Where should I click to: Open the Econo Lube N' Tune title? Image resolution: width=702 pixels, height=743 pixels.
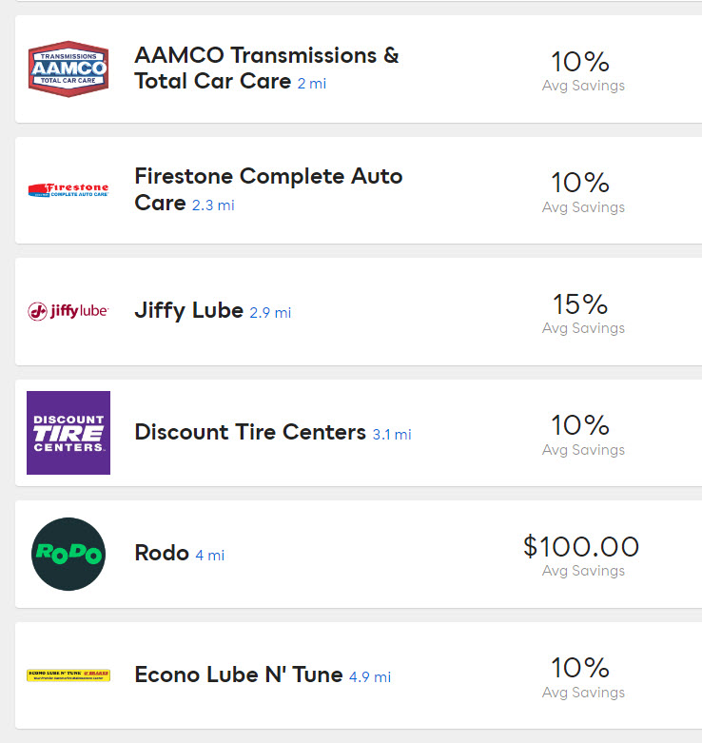tap(239, 675)
